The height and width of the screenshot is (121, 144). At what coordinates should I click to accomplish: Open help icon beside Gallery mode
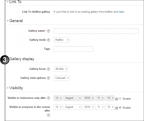tap(48, 40)
